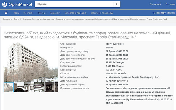Open the 'Реєстрація' link
The height and width of the screenshot is (110, 176).
[170, 4]
